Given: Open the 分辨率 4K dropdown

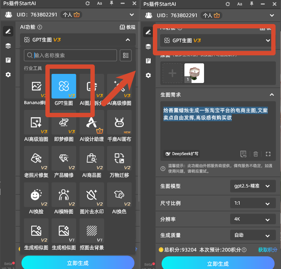Looking at the screenshot, I should (x=253, y=219).
